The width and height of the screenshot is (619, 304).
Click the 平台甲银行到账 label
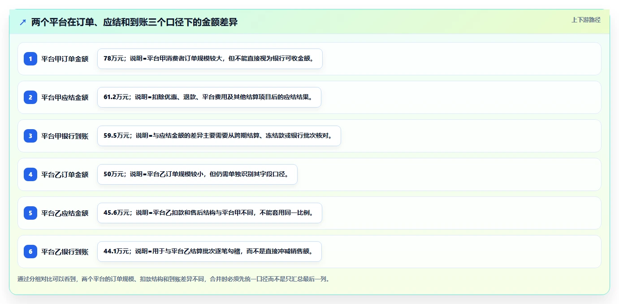[x=65, y=136]
